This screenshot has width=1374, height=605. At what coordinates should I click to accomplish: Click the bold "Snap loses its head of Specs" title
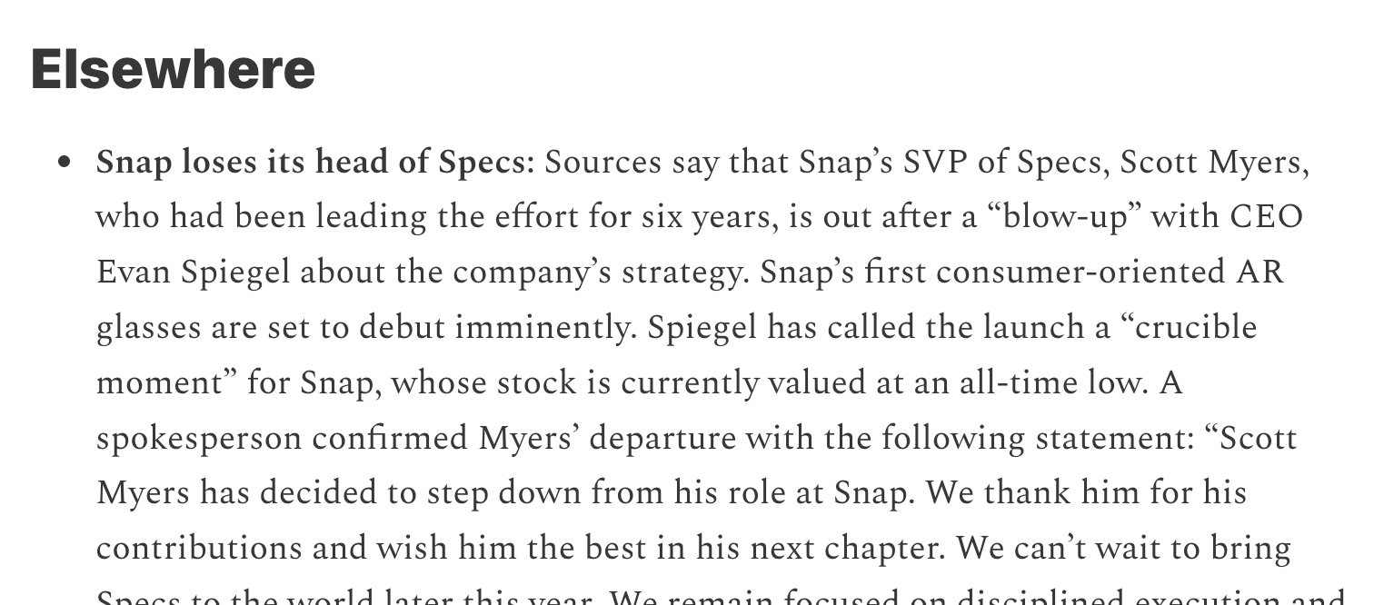coord(314,163)
